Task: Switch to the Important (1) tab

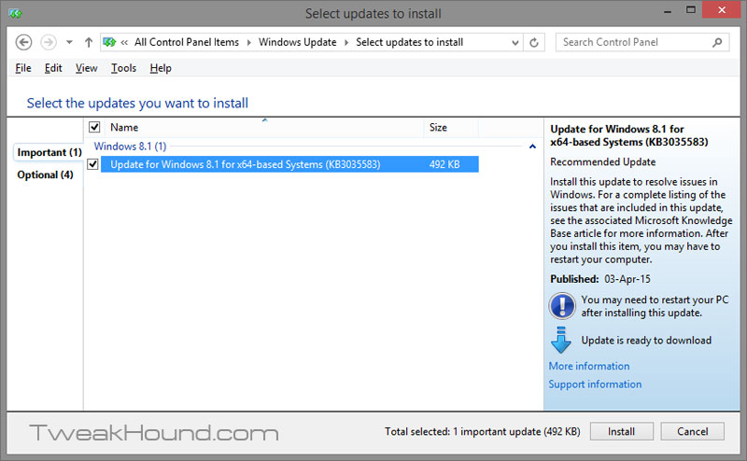Action: (49, 152)
